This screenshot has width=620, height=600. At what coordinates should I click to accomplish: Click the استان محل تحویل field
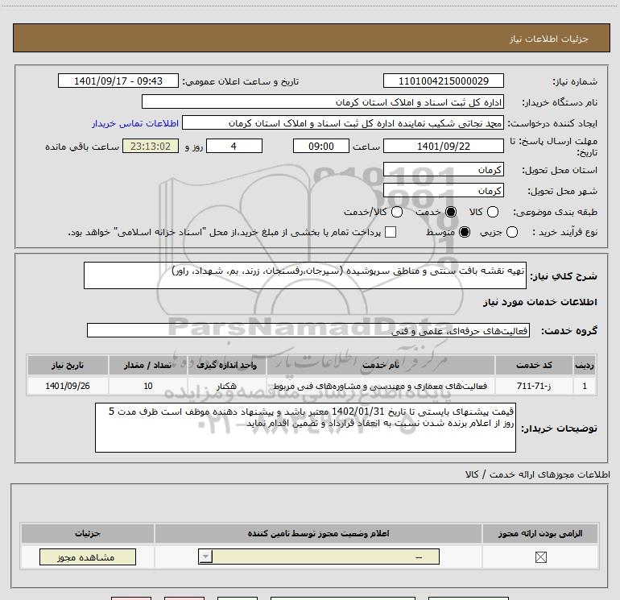coord(443,170)
